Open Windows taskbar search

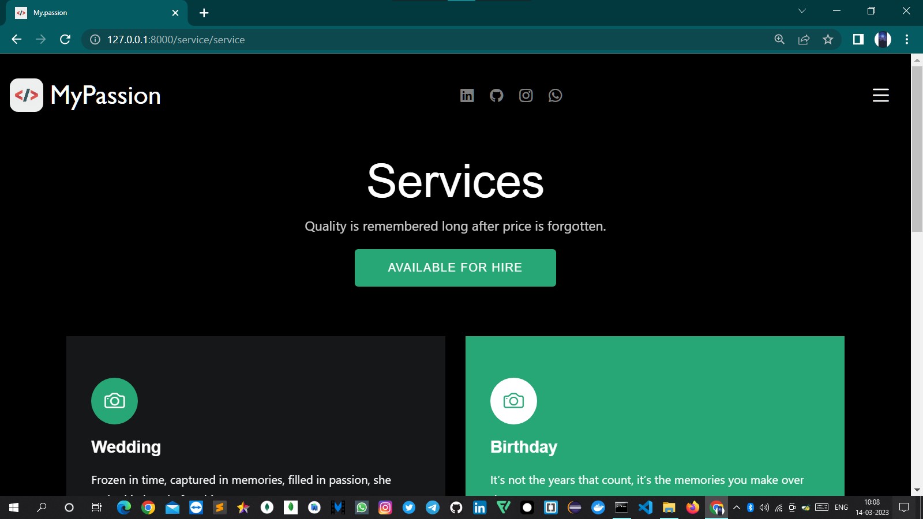[x=42, y=507]
